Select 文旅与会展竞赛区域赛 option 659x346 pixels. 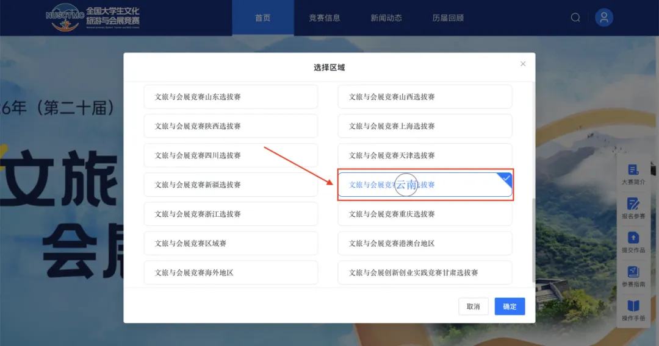(231, 244)
